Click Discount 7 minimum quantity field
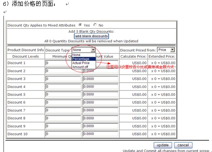 tap(63, 110)
